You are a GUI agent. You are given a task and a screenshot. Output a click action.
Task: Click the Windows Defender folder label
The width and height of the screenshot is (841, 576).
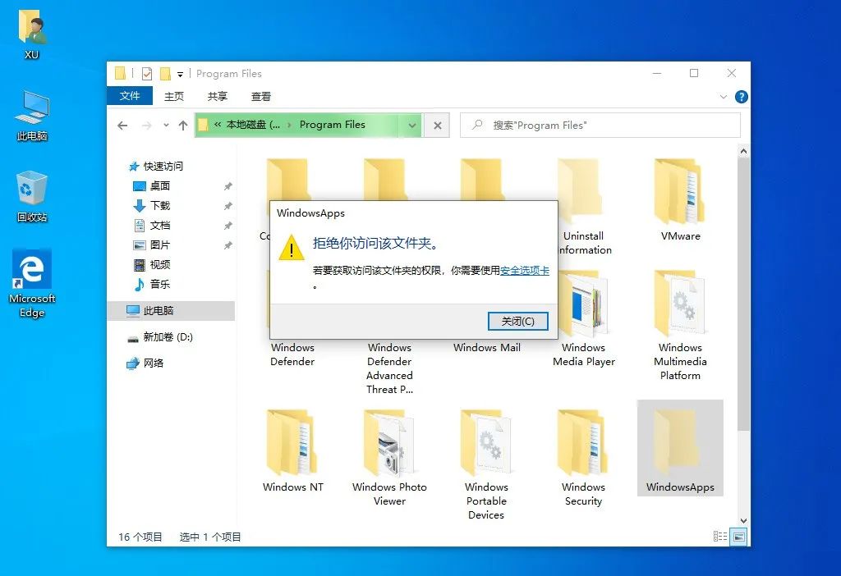(292, 354)
